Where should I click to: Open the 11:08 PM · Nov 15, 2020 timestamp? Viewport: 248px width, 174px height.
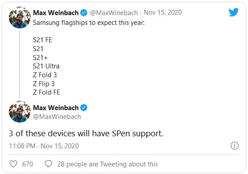[44, 146]
